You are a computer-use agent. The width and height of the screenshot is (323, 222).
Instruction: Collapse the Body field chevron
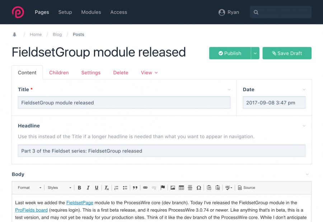[x=307, y=174]
